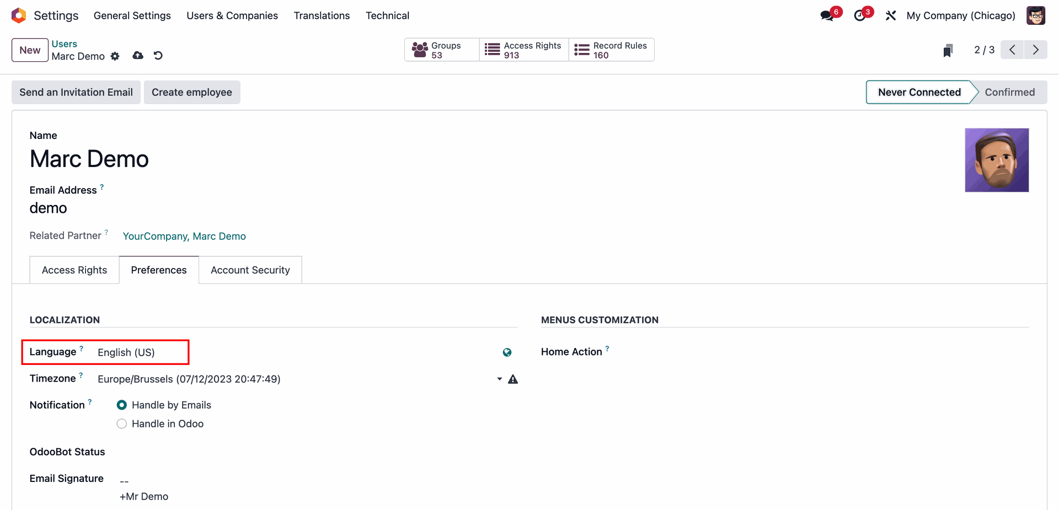This screenshot has width=1059, height=510.
Task: Open the My Company (Chicago) switcher
Action: pyautogui.click(x=960, y=15)
